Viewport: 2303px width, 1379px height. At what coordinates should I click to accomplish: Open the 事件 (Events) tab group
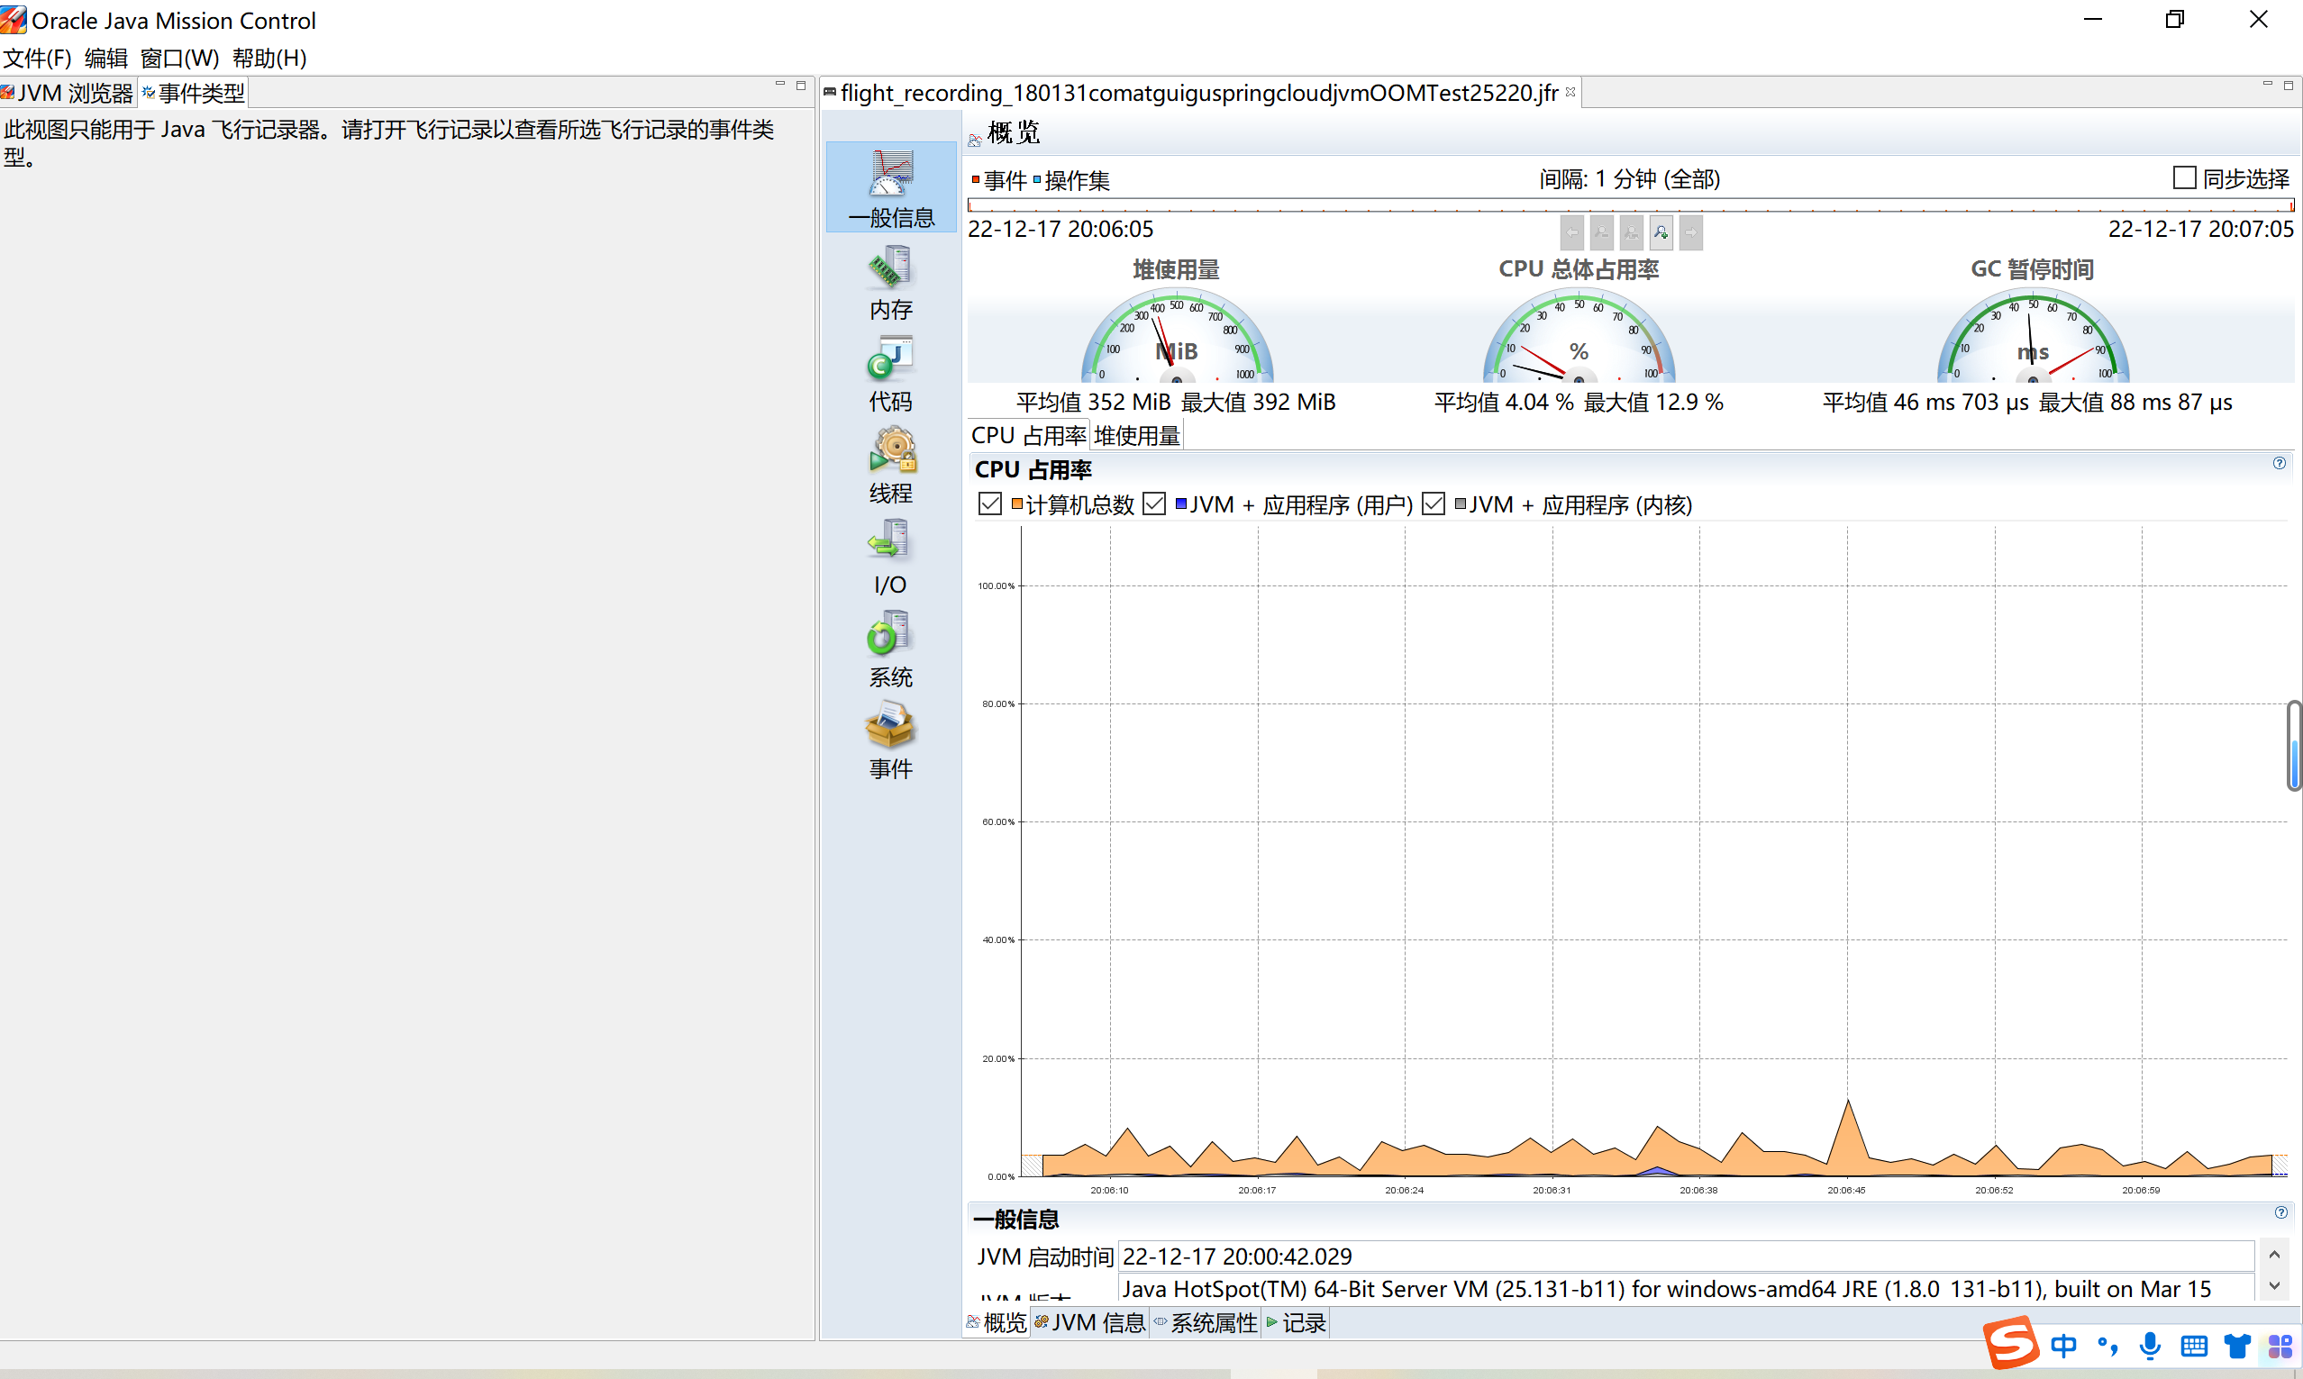click(x=890, y=741)
